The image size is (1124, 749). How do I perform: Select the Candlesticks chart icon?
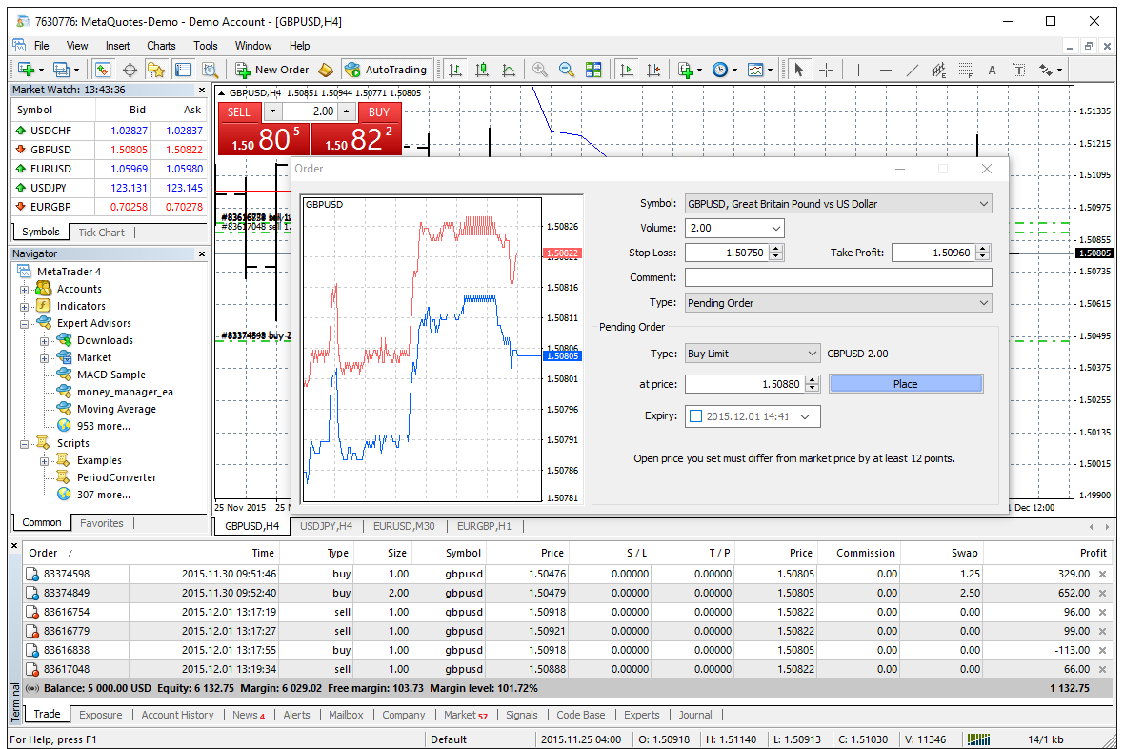(482, 70)
